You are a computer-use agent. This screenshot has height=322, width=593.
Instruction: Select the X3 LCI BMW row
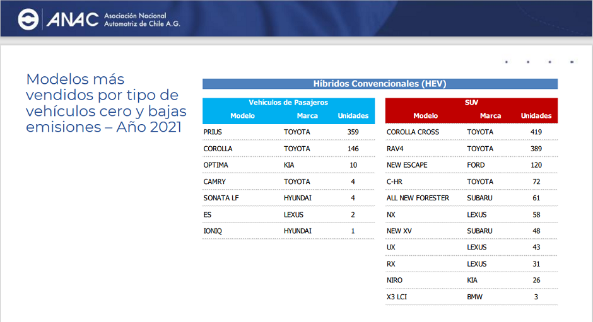[x=471, y=297]
